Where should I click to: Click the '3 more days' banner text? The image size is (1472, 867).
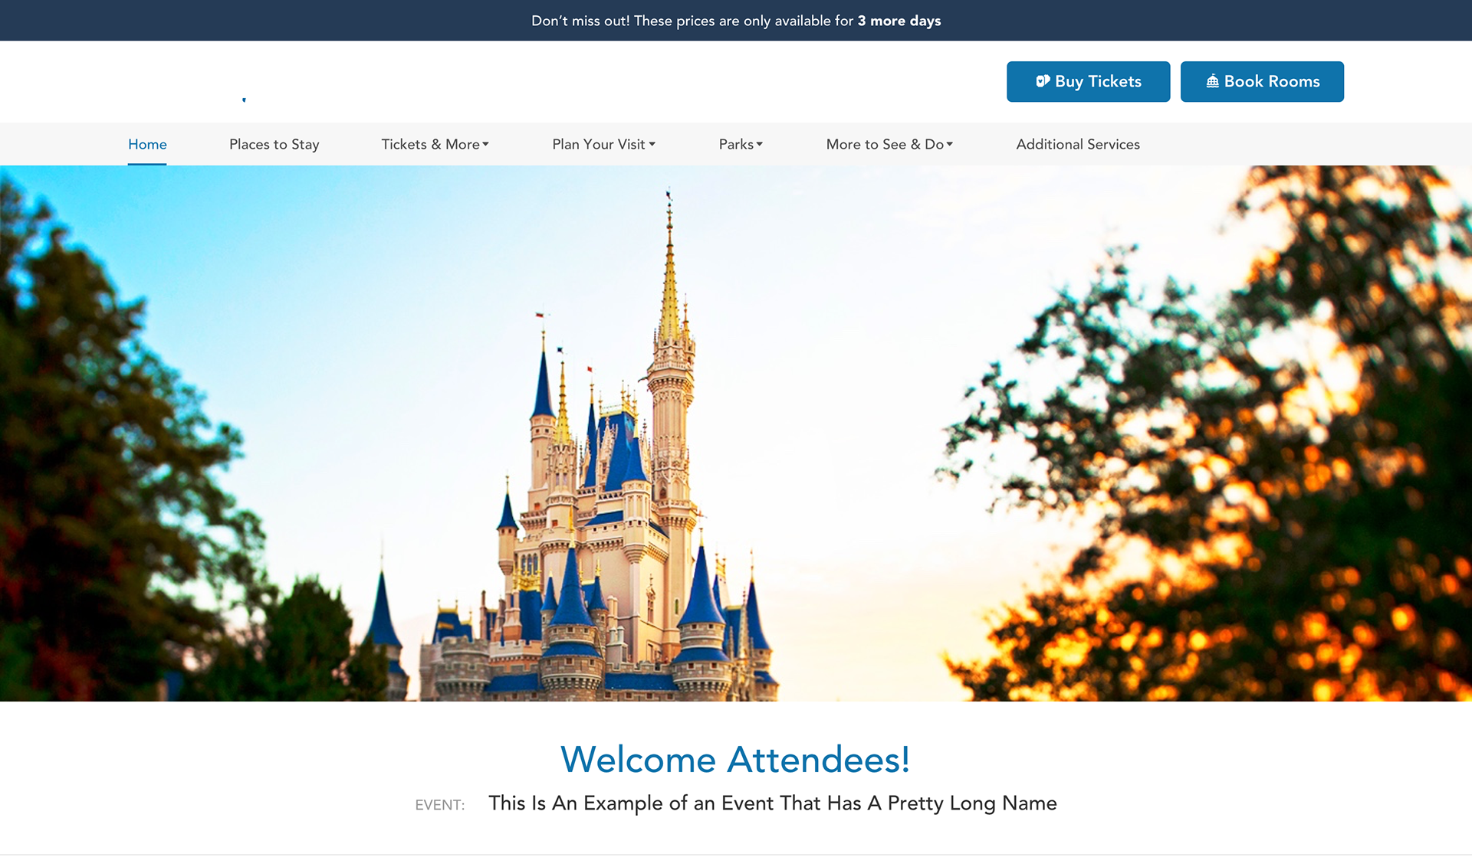(x=899, y=21)
